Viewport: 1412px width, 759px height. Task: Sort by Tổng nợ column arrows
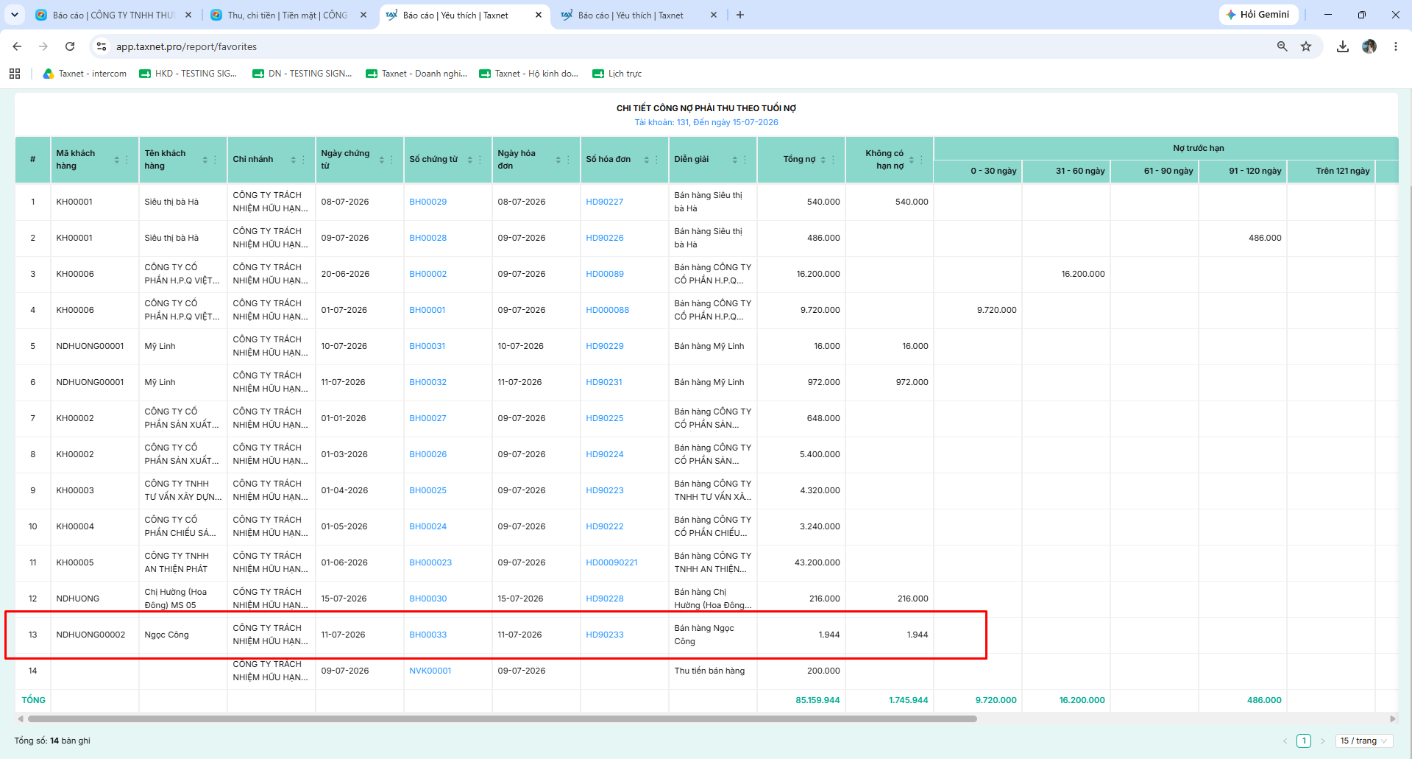point(823,160)
